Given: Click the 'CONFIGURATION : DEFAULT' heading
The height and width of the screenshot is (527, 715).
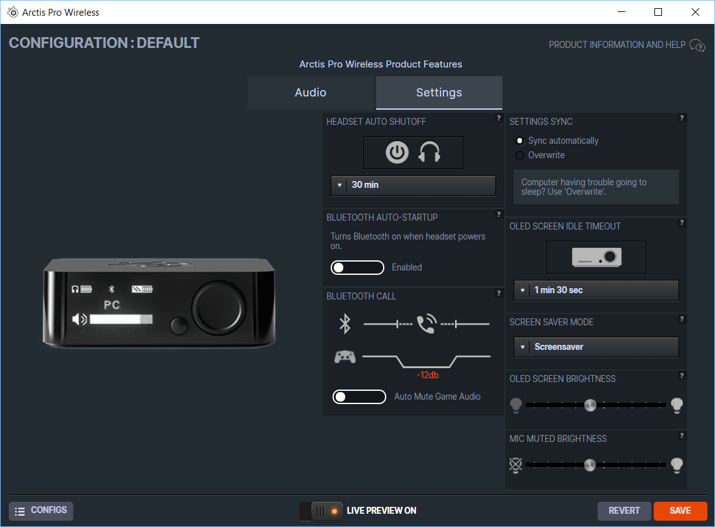Looking at the screenshot, I should (104, 43).
